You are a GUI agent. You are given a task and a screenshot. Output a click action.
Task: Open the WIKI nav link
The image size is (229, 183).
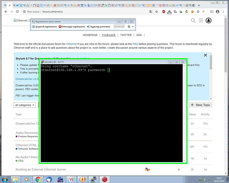coord(139,35)
